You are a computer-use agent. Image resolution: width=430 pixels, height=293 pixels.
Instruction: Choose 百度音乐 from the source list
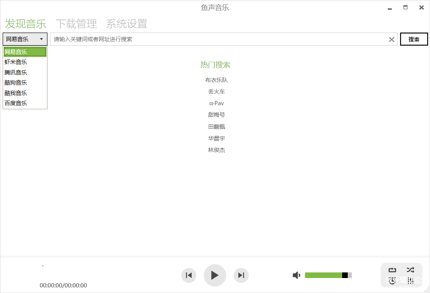25,103
